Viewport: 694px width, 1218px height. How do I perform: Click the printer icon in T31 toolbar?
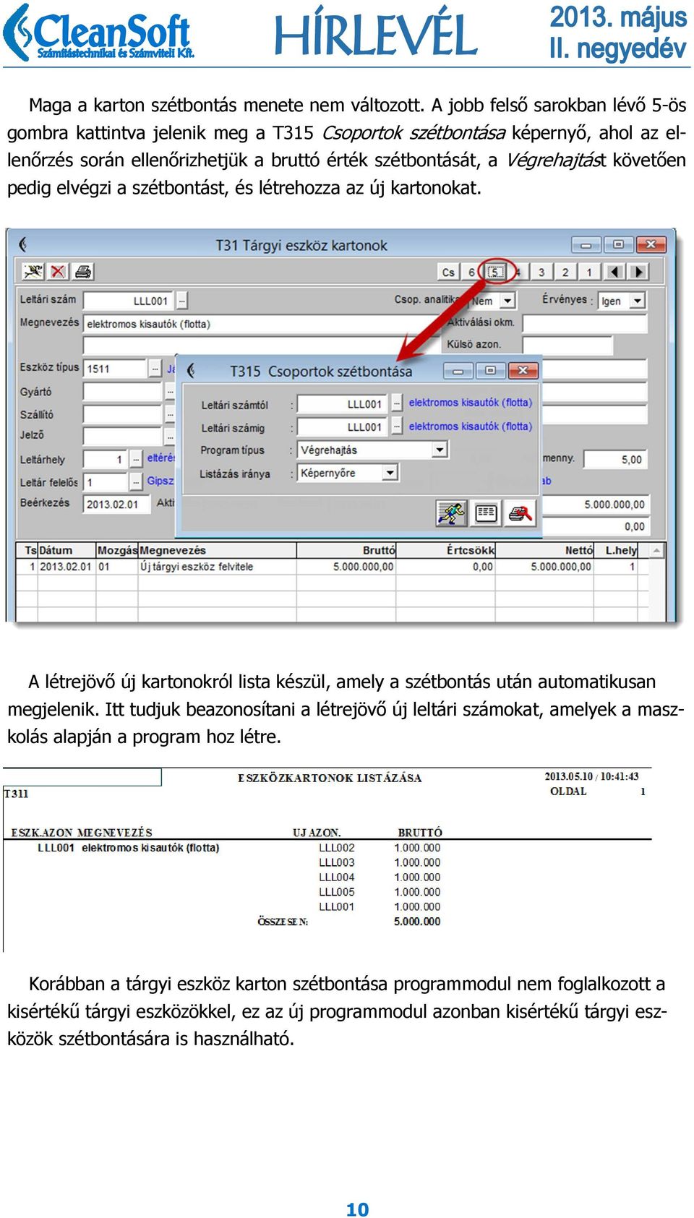83,272
